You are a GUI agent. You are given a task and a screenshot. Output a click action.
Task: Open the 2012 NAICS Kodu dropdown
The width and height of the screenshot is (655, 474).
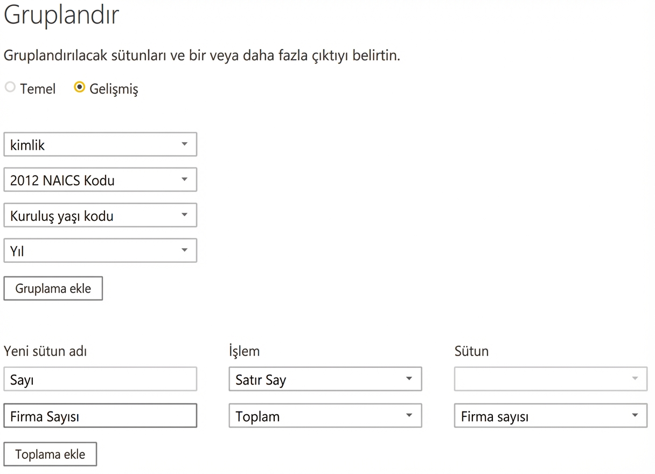(x=100, y=180)
